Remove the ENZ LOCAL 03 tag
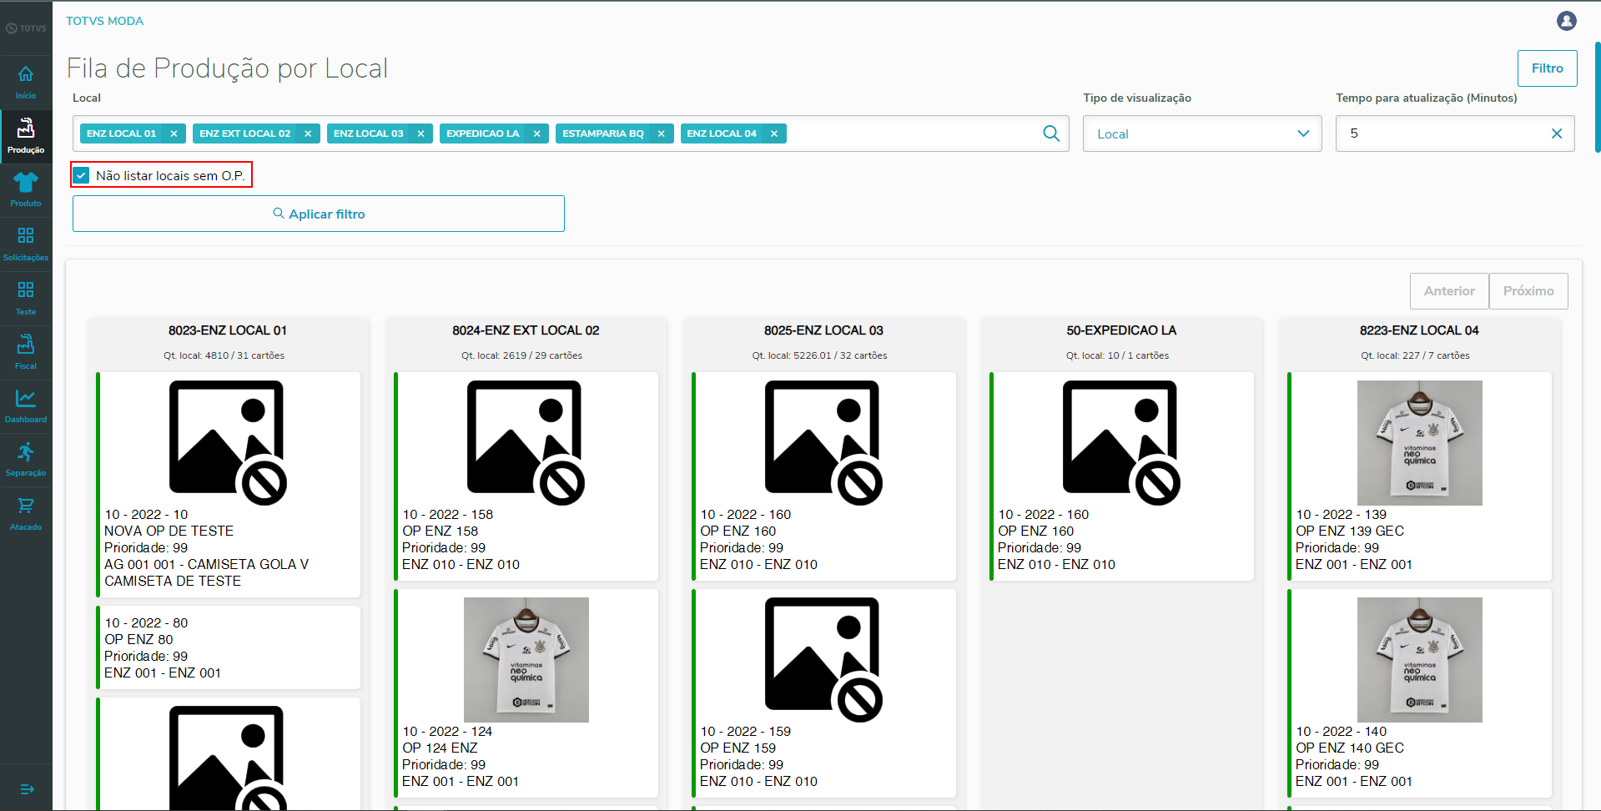1601x811 pixels. point(420,133)
